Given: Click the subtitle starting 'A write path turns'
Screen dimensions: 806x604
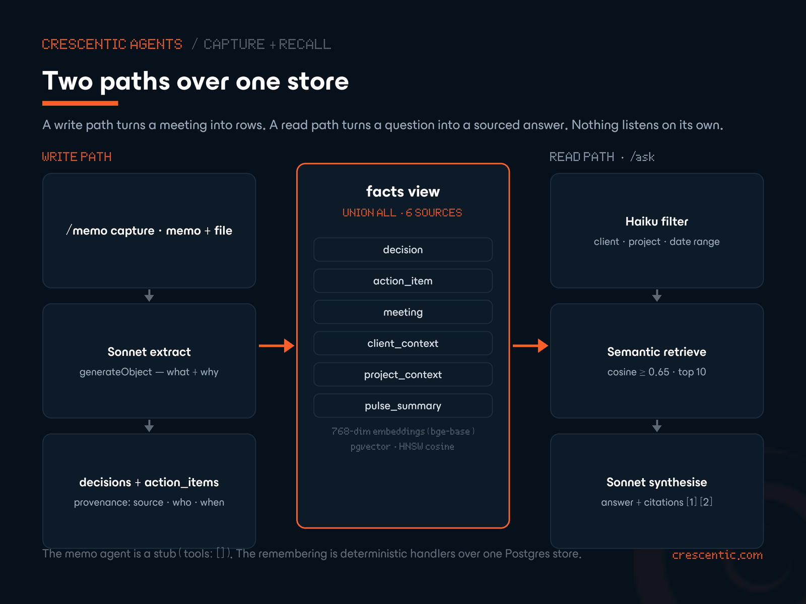Looking at the screenshot, I should click(x=383, y=125).
